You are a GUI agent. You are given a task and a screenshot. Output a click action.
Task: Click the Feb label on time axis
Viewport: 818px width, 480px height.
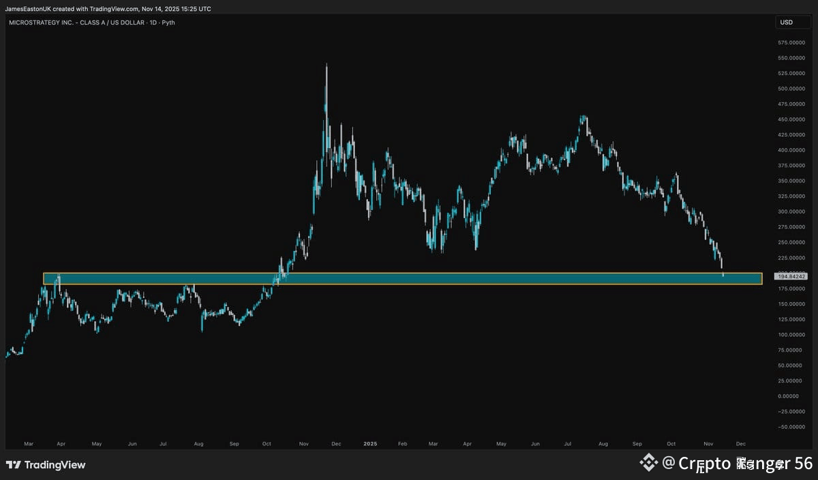(x=401, y=443)
